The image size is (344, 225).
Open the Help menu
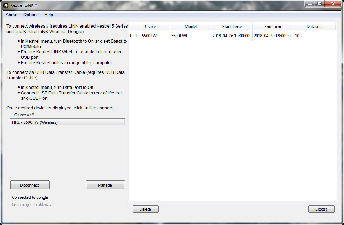point(48,15)
